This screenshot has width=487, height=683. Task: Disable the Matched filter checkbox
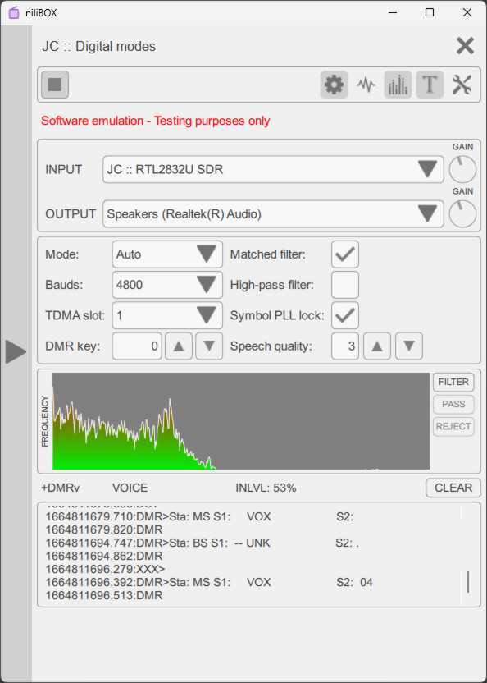(x=345, y=254)
